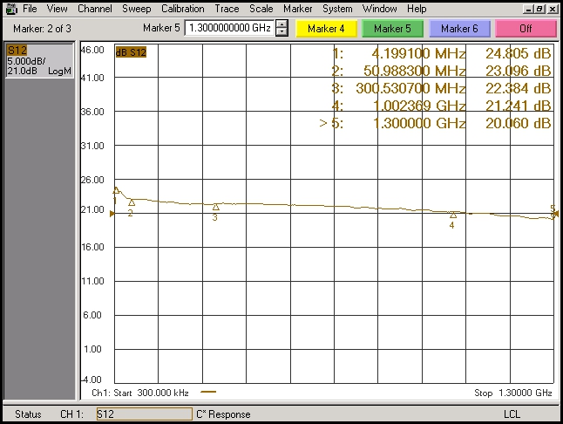Viewport: 563px width, 424px height.
Task: Turn markers off with the Off button
Action: (526, 29)
